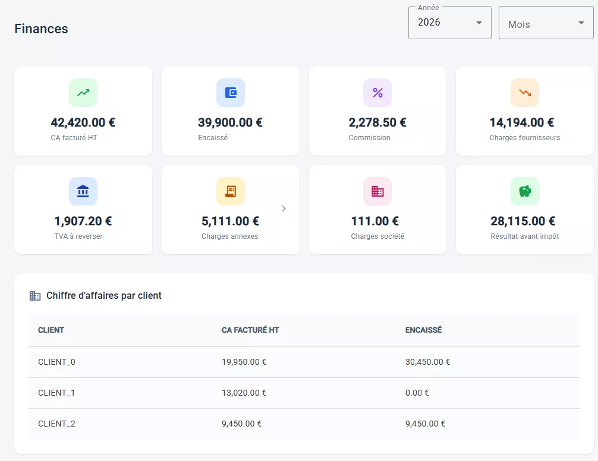Click the orange trending-down icon for Charges fournisseurs

[525, 93]
